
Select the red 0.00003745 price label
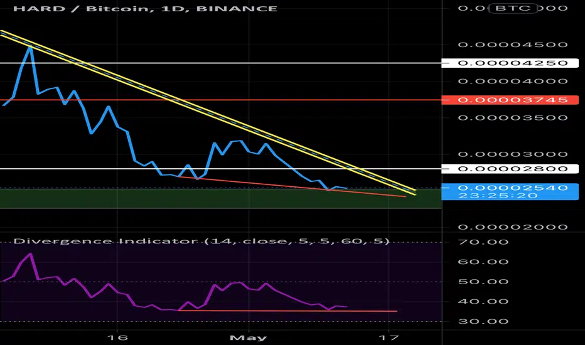tap(510, 100)
